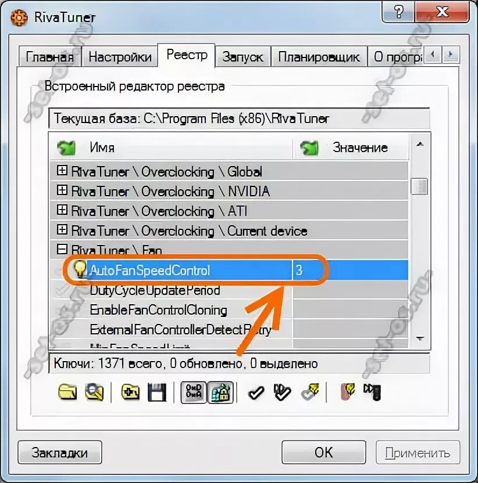Click the lightbulb icon beside AutoFanSpeedControl
478x483 pixels.
pos(80,269)
